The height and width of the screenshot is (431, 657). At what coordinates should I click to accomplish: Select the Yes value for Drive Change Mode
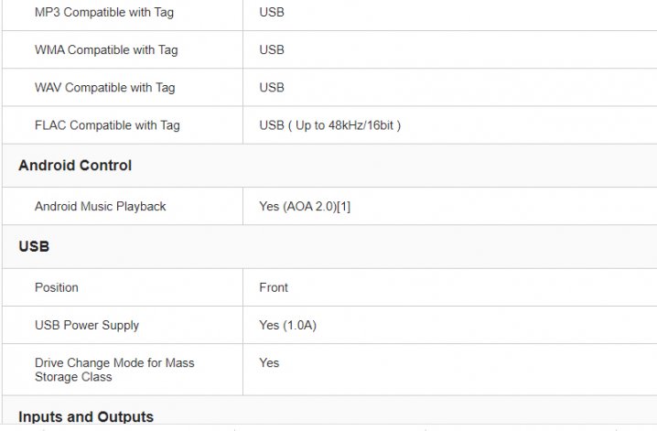point(269,362)
